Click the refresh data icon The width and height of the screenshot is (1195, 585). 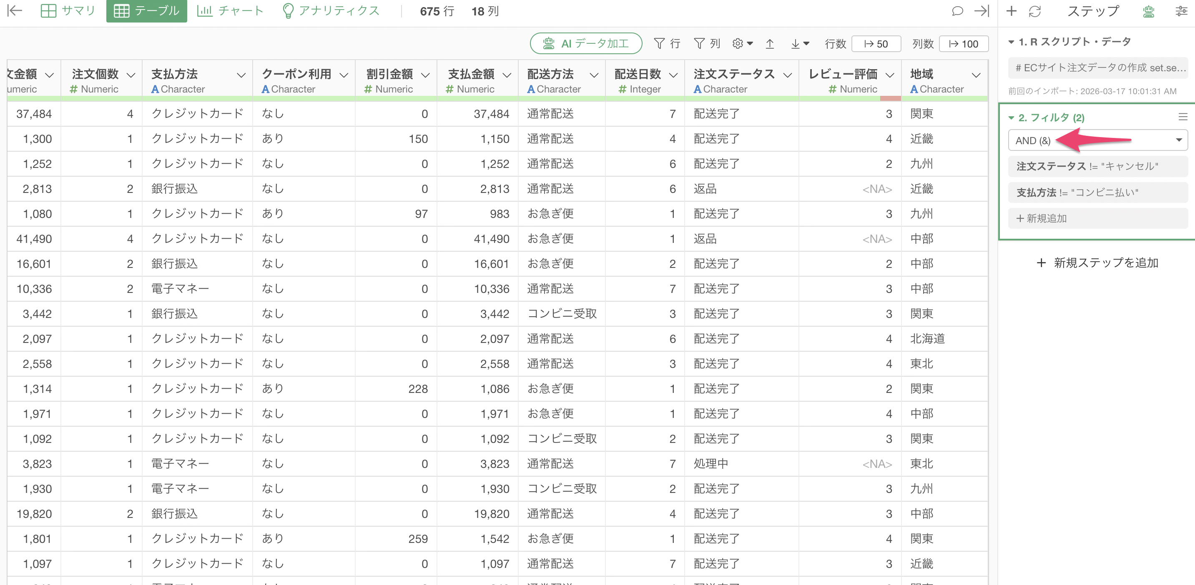point(1035,11)
